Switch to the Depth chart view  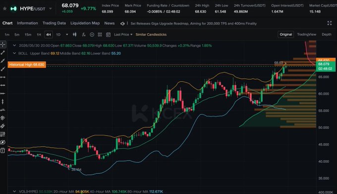click(327, 34)
